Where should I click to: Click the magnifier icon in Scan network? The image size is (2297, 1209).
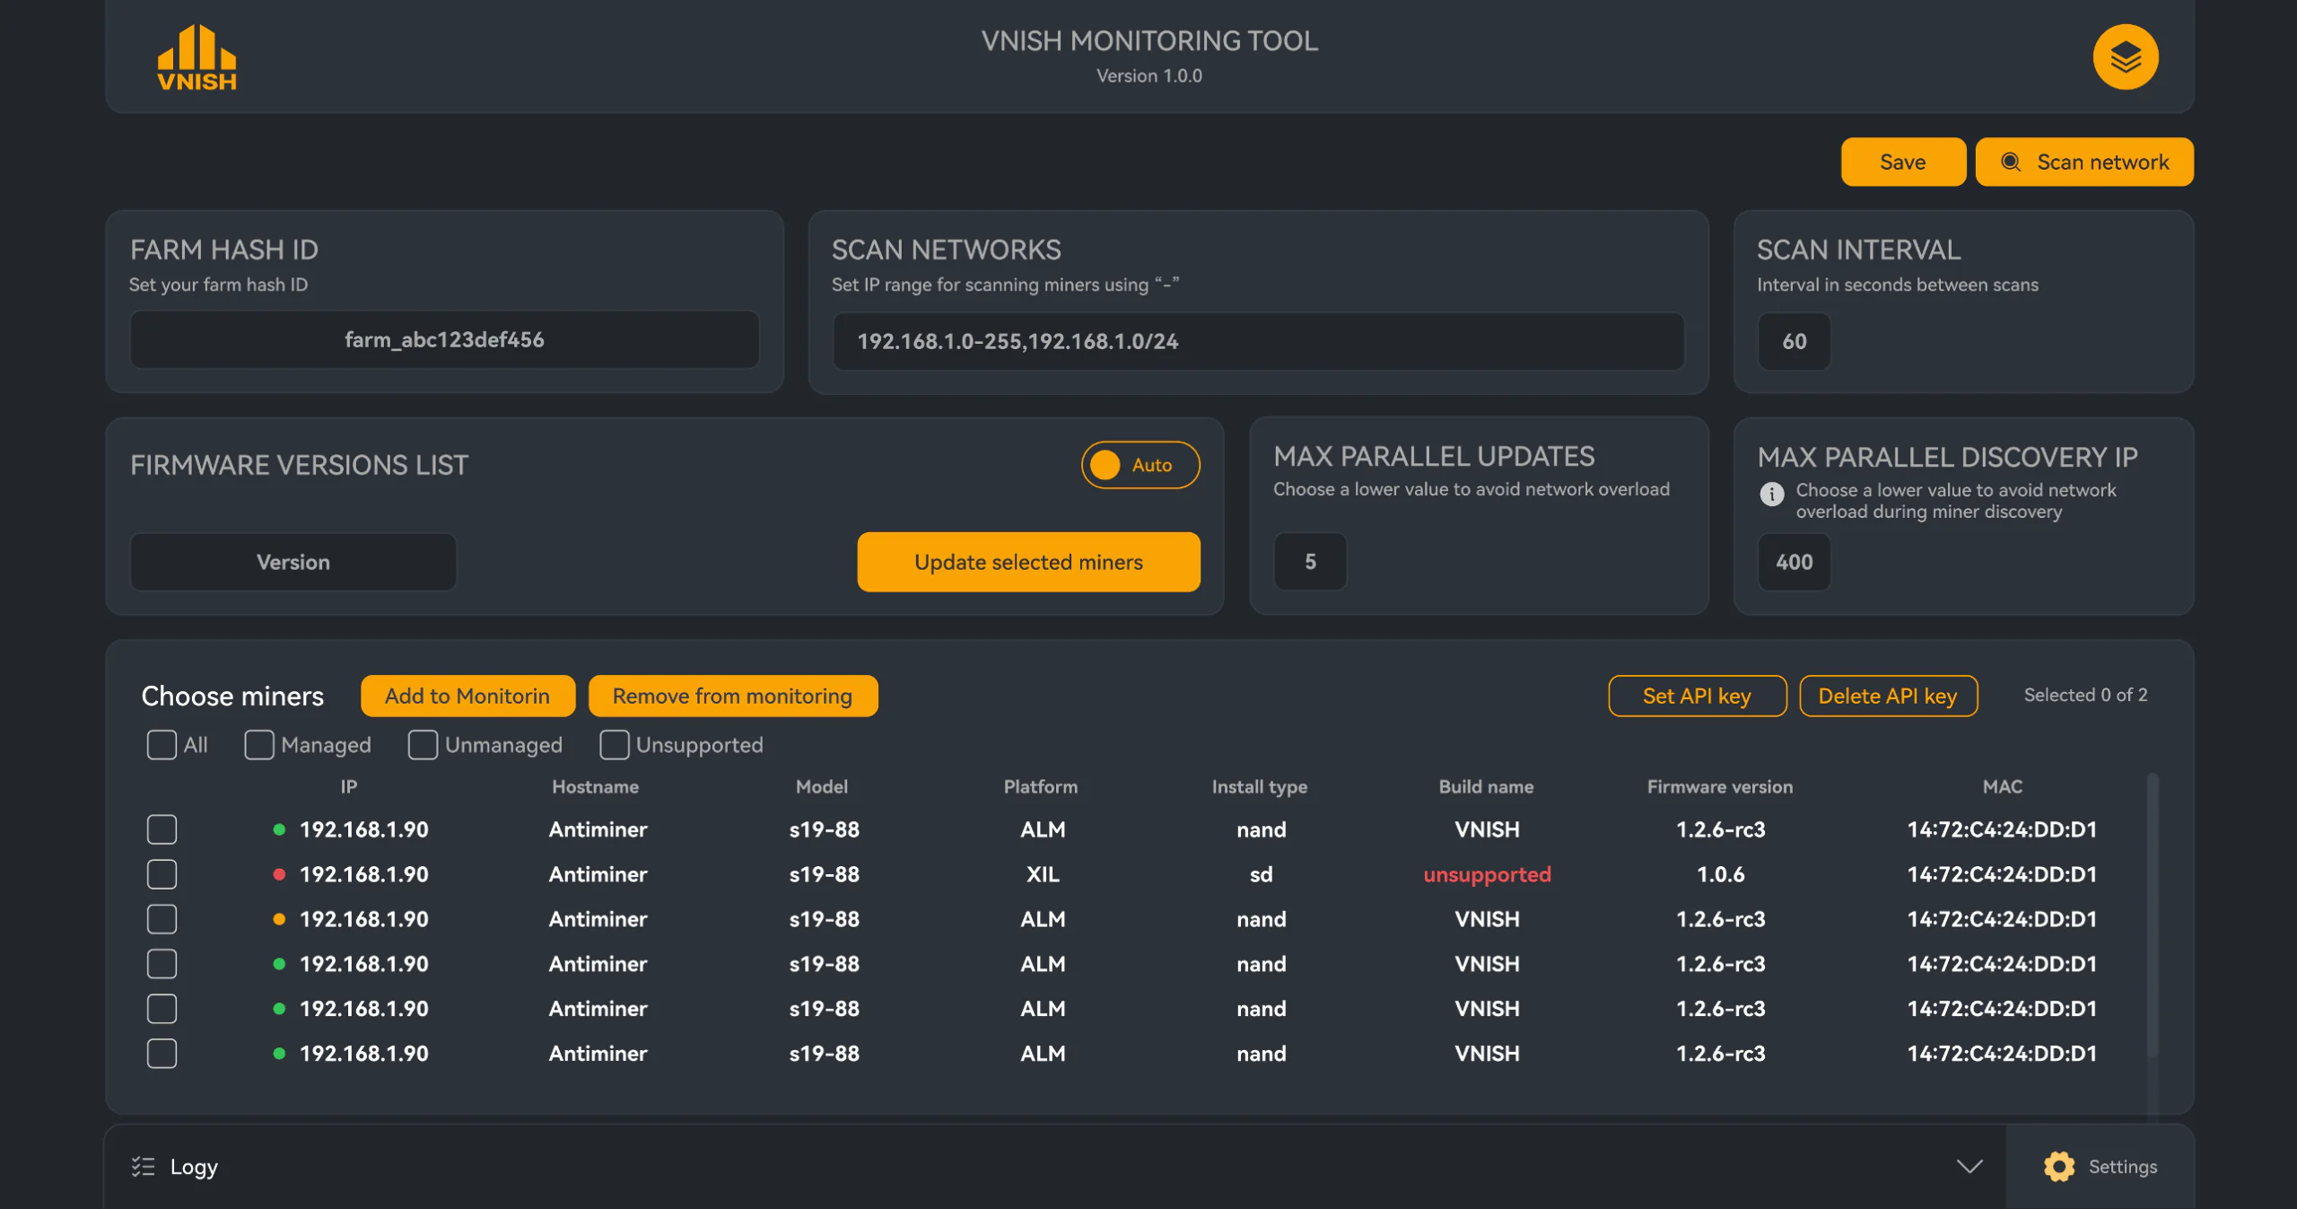(2011, 162)
